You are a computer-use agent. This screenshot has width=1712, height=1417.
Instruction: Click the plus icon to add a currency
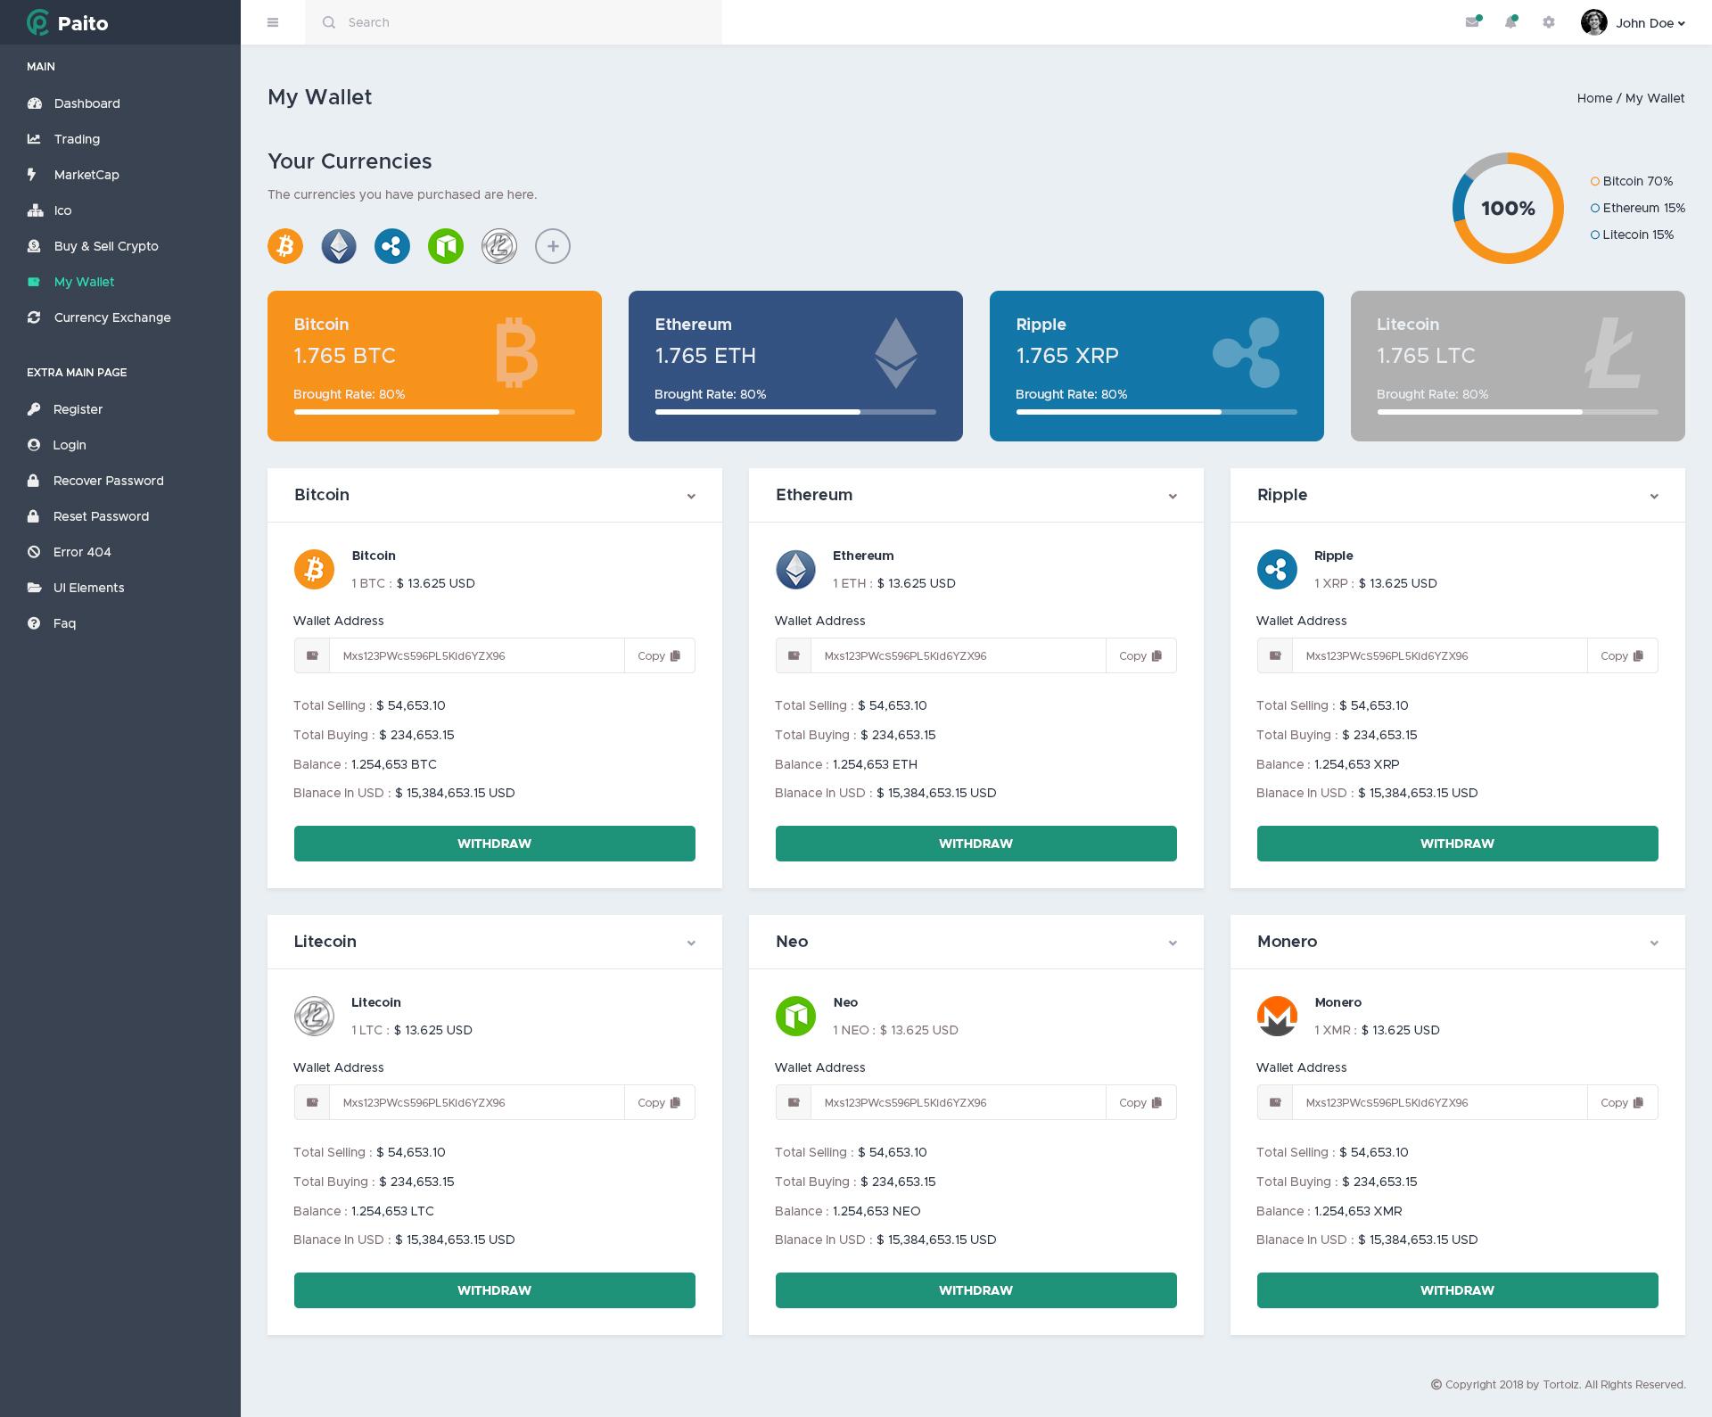click(x=553, y=246)
